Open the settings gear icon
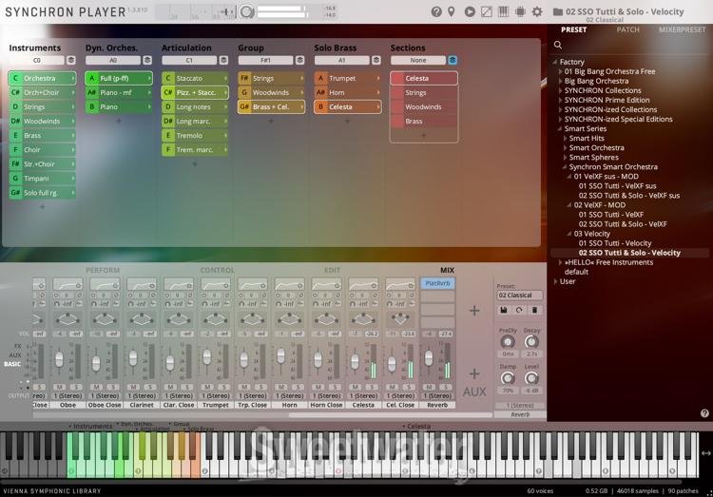 (x=537, y=11)
